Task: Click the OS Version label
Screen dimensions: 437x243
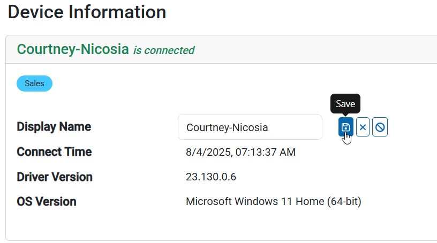Action: 47,202
